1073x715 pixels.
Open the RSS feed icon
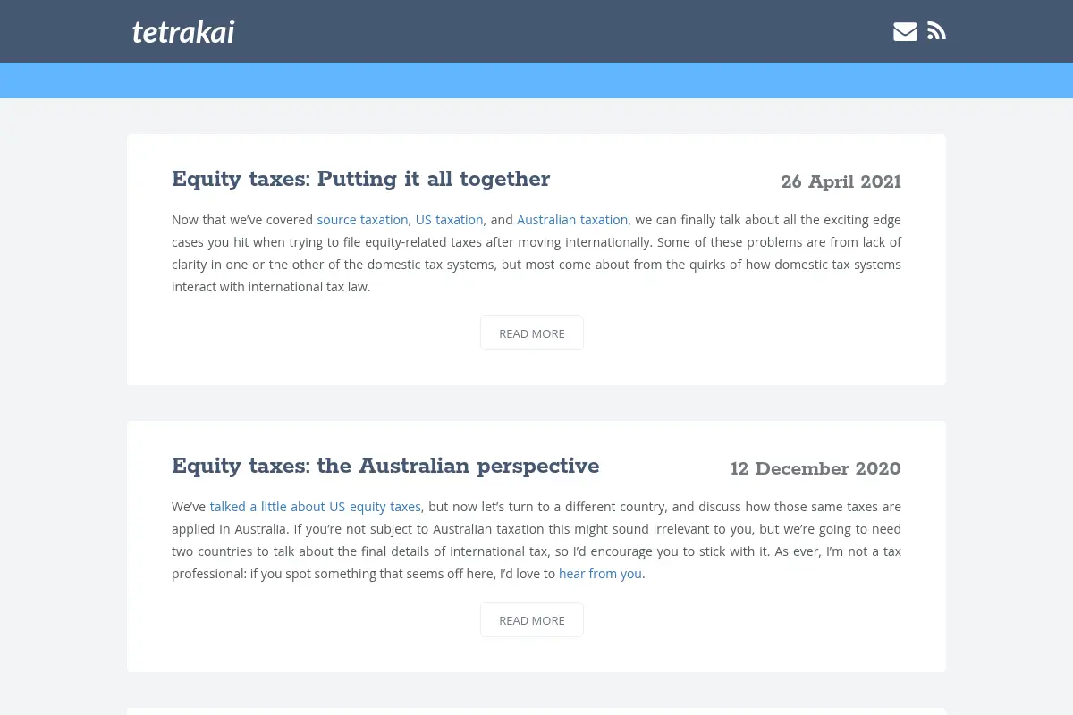click(x=936, y=31)
